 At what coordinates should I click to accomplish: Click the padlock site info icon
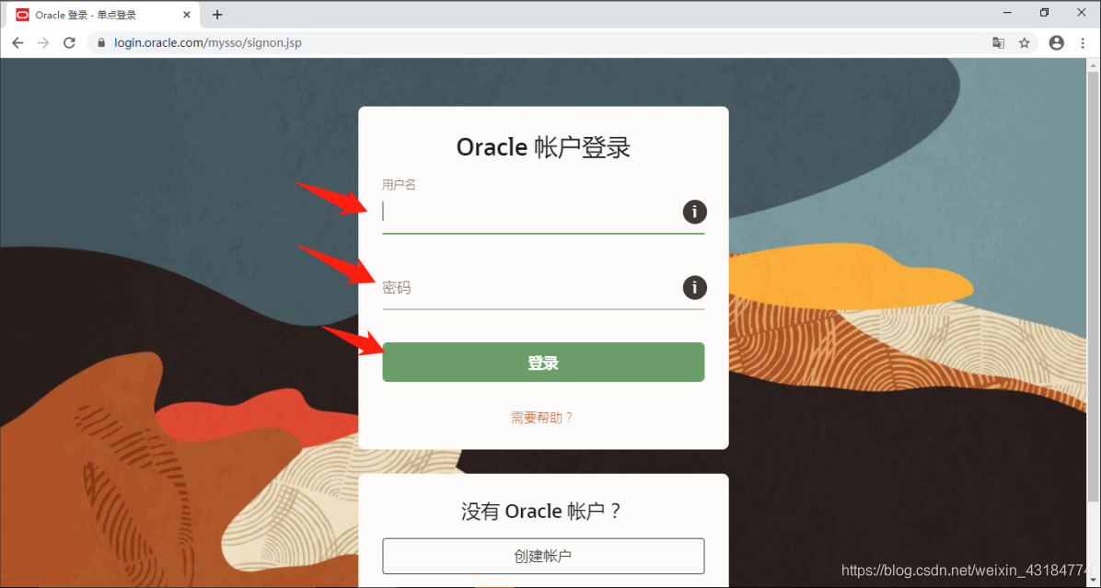(101, 43)
